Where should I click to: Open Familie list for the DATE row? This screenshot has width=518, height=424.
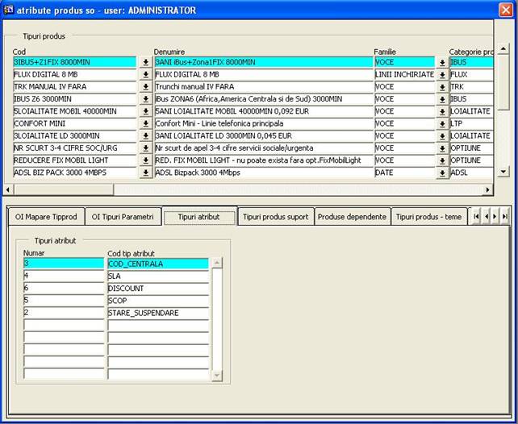[442, 173]
